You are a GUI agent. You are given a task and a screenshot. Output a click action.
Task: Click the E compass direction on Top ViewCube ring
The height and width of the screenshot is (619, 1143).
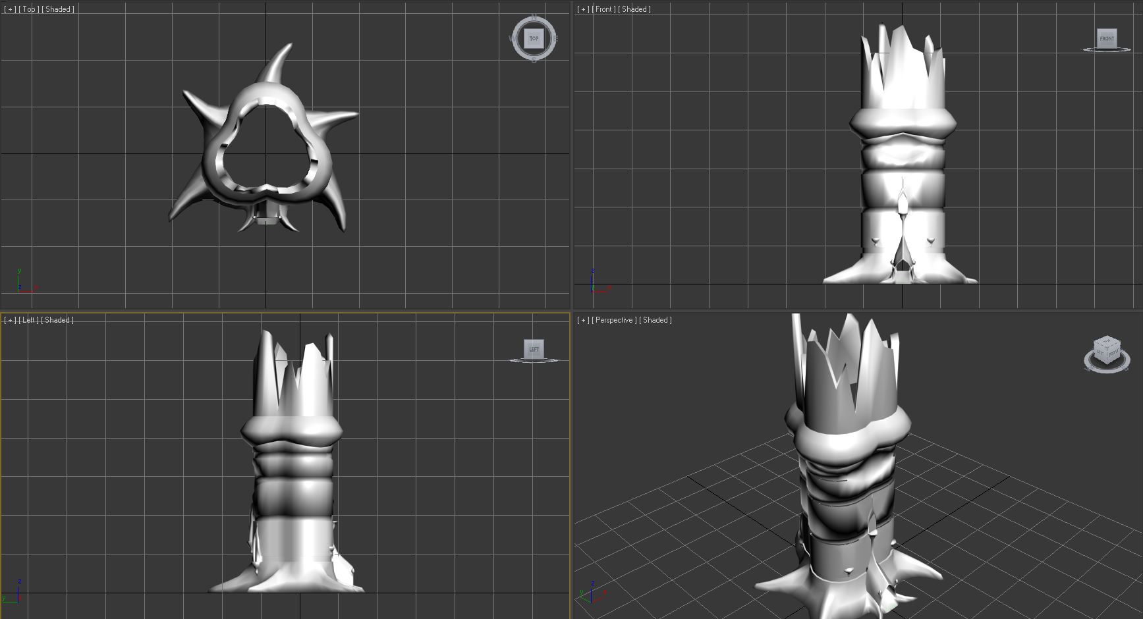point(556,38)
